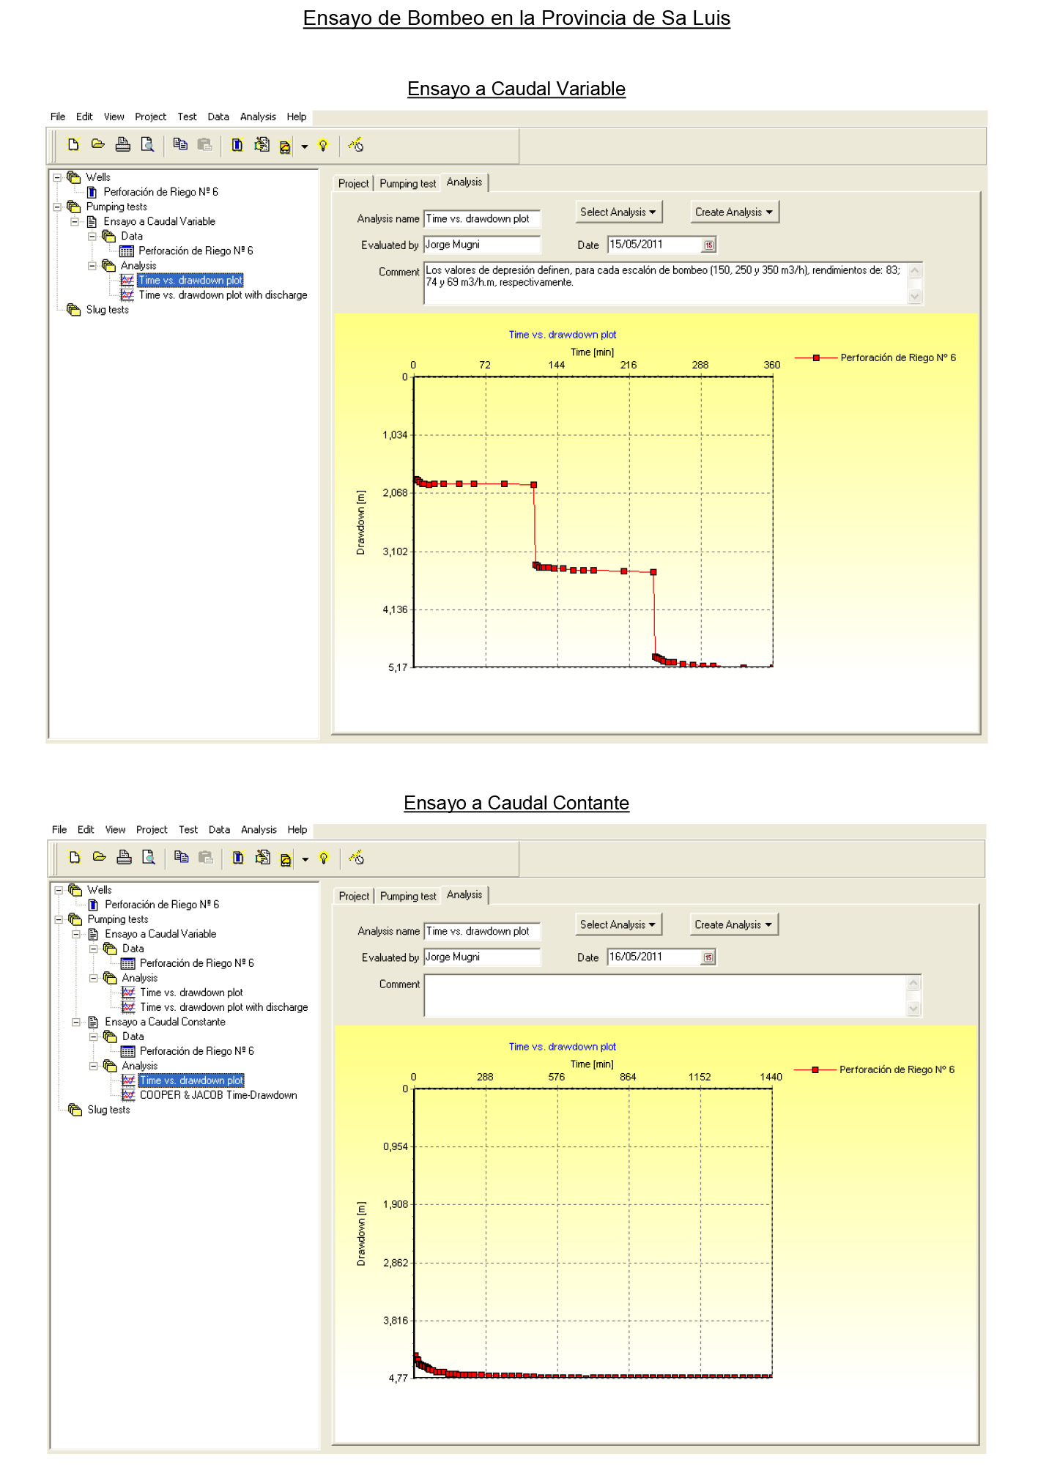Click Create well icon in bottom window toolbar
Viewport: 1038px width, 1465px height.
point(238,857)
